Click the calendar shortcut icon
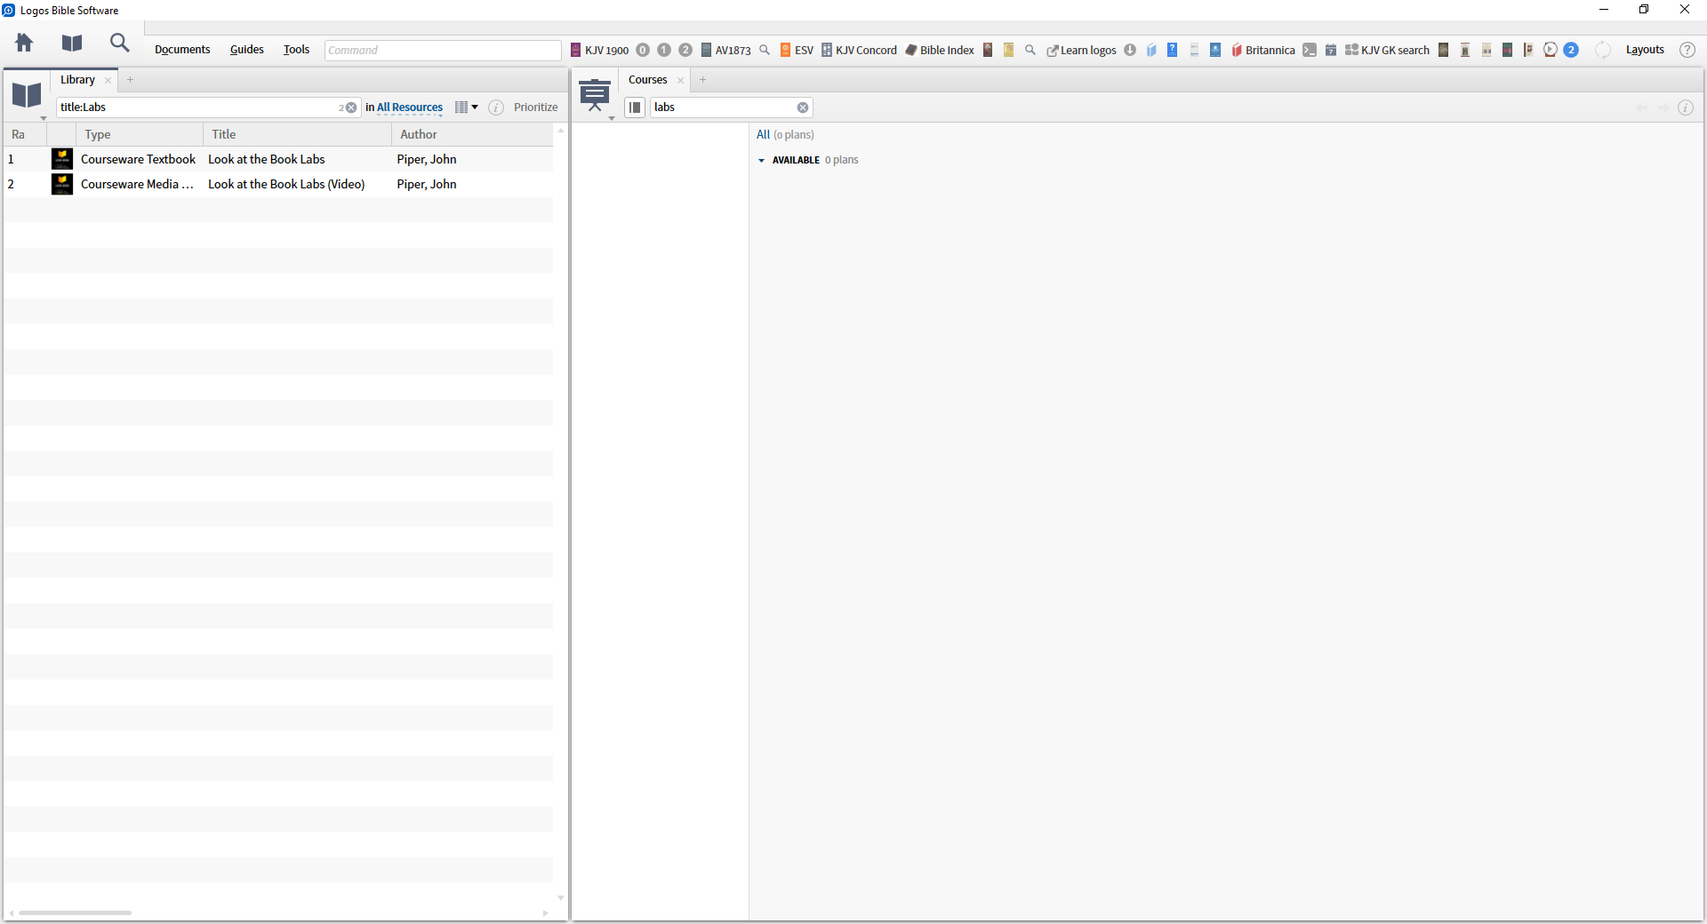Image resolution: width=1707 pixels, height=924 pixels. click(x=1331, y=50)
